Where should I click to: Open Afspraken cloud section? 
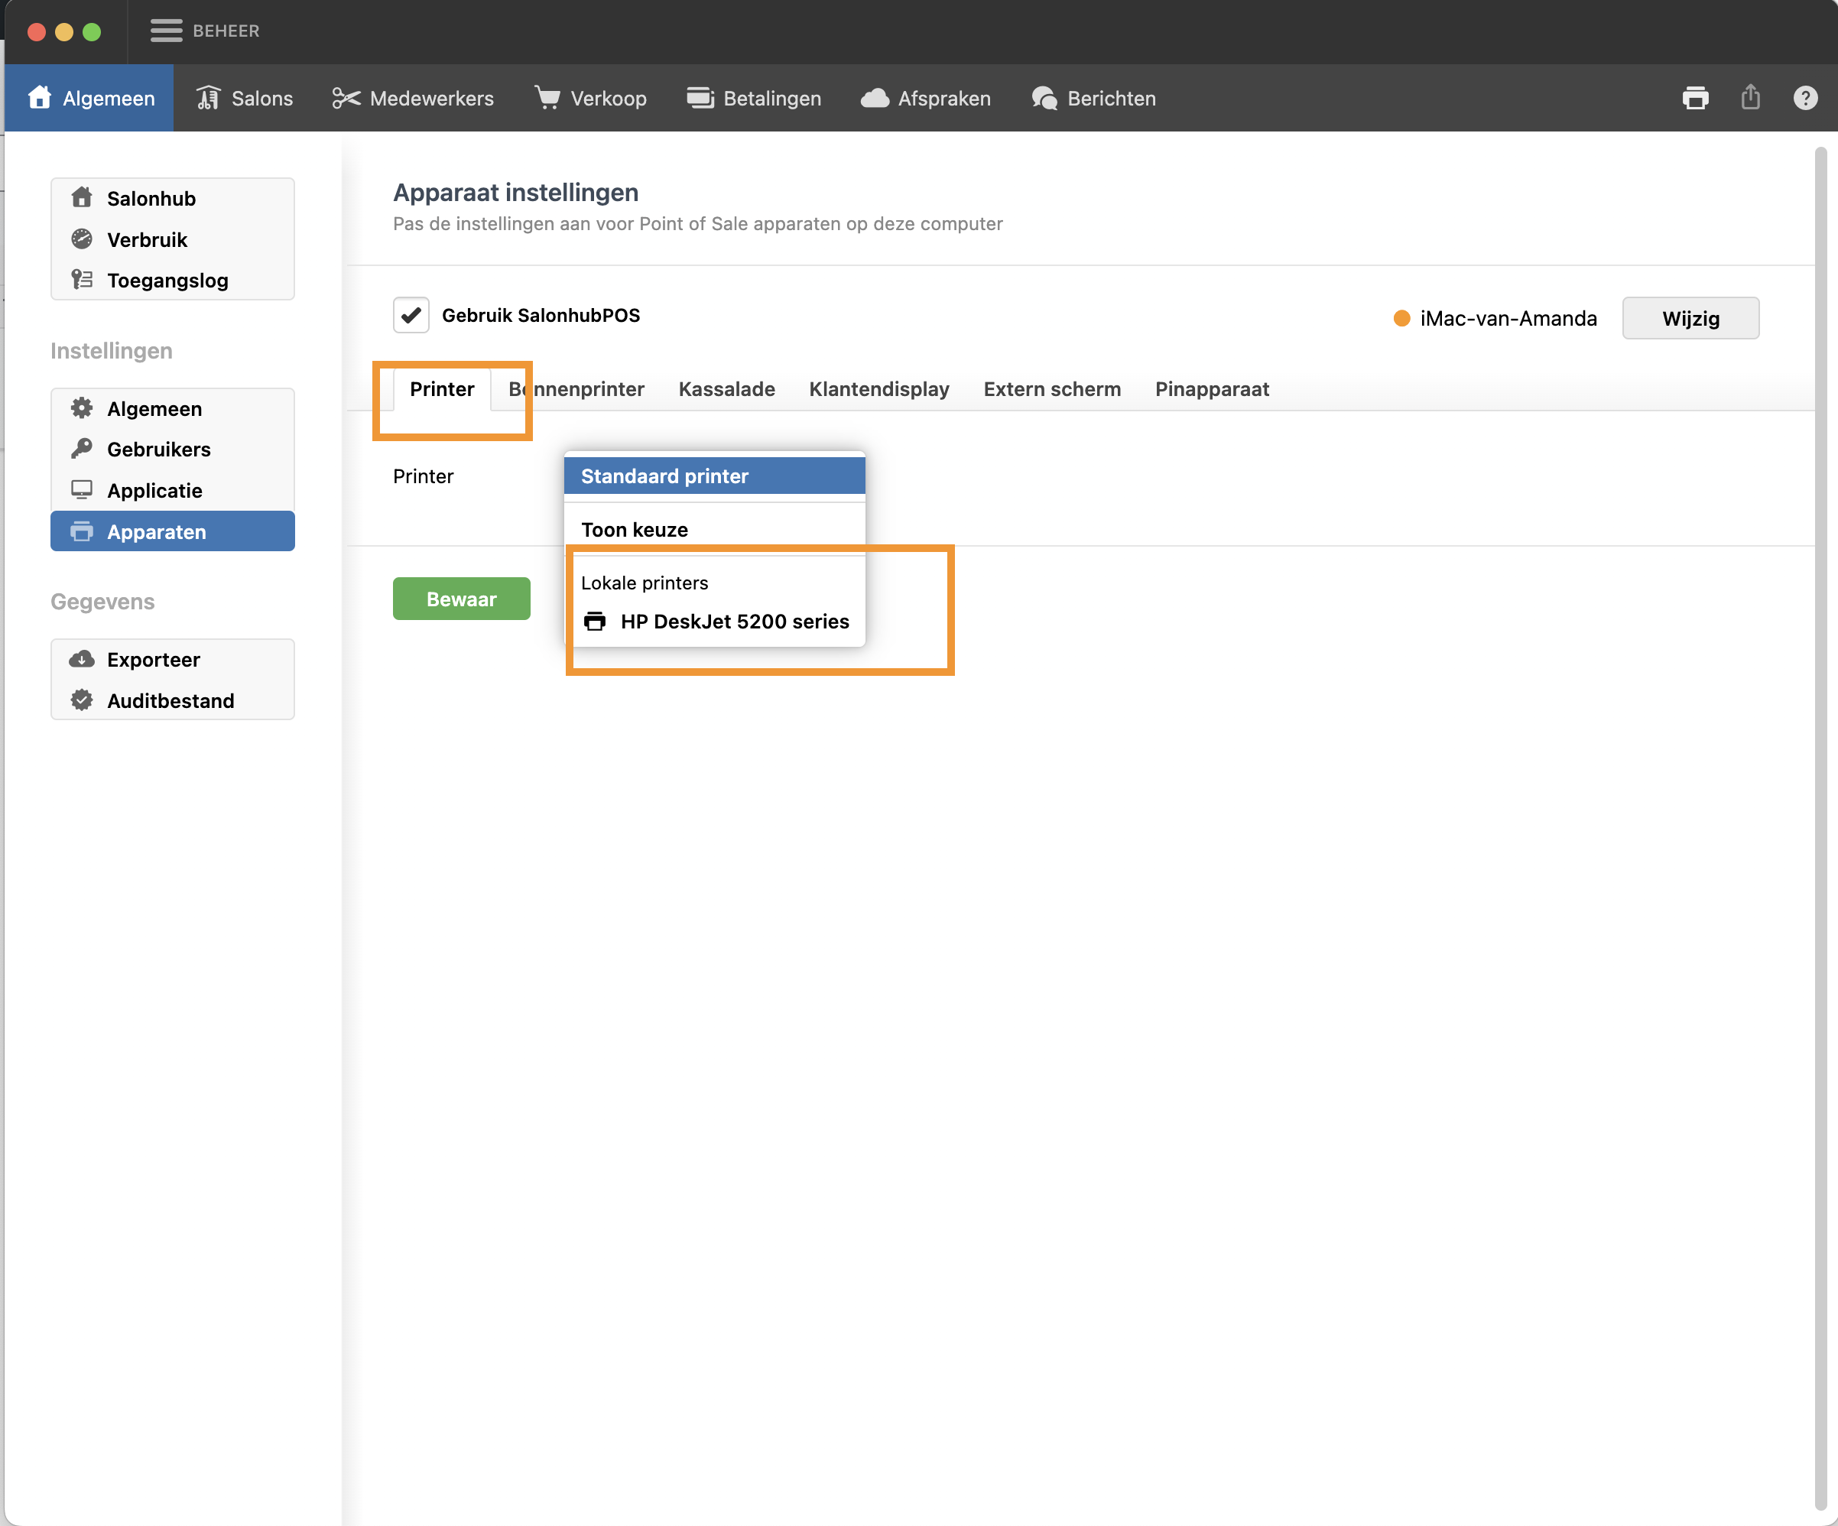pos(926,98)
